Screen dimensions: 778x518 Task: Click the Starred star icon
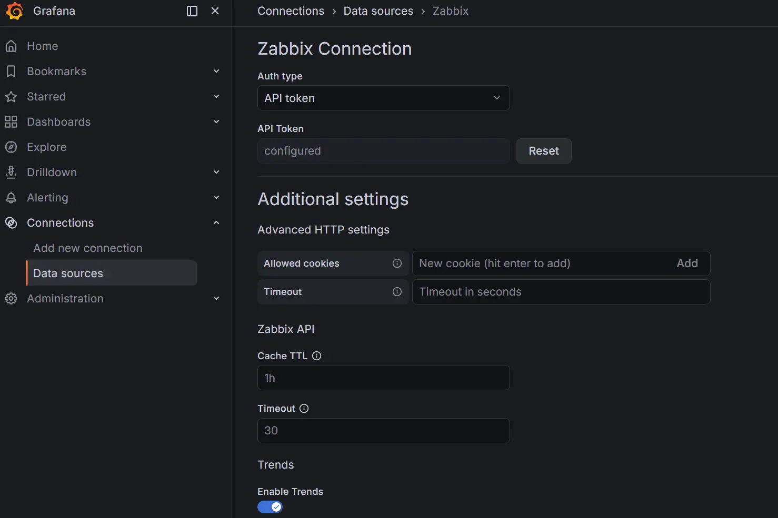click(11, 96)
